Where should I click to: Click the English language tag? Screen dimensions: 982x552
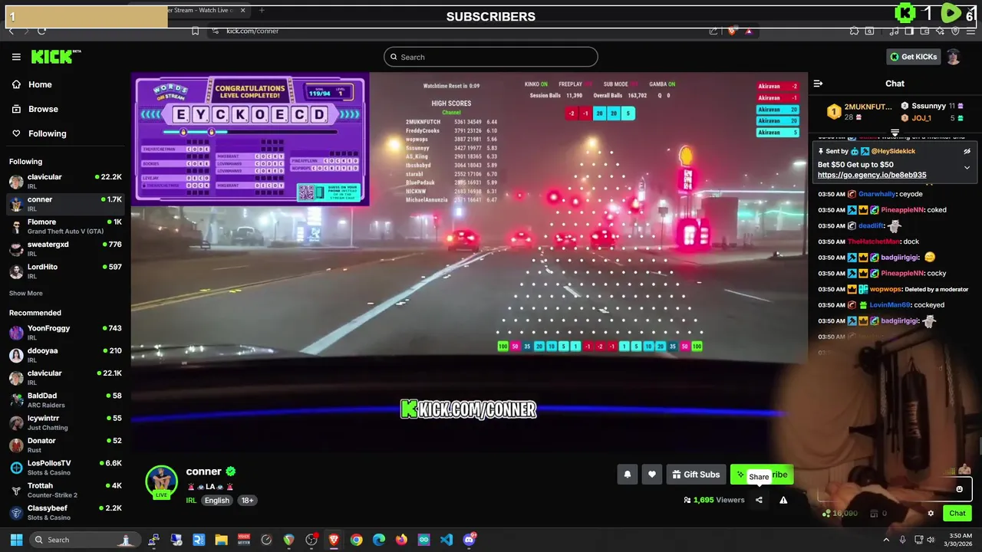pyautogui.click(x=216, y=501)
